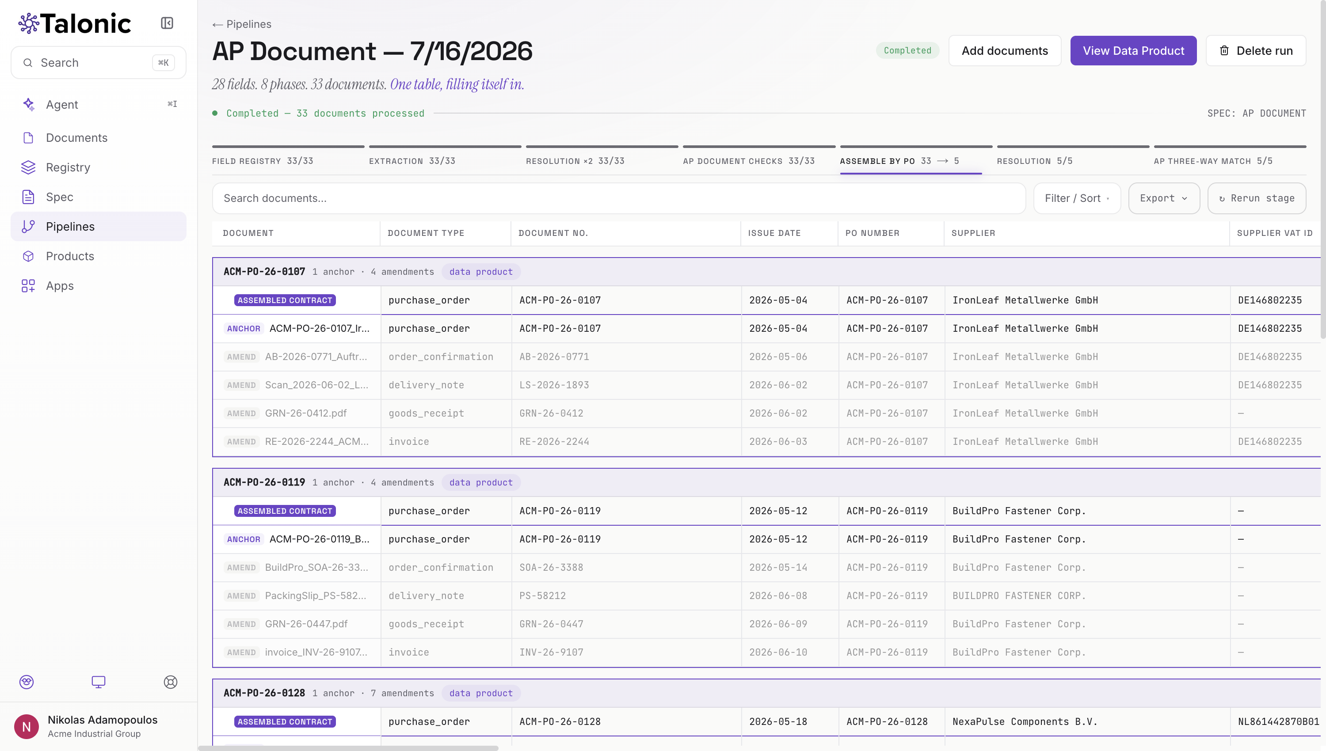Click the Delete run button
This screenshot has width=1326, height=751.
1255,50
